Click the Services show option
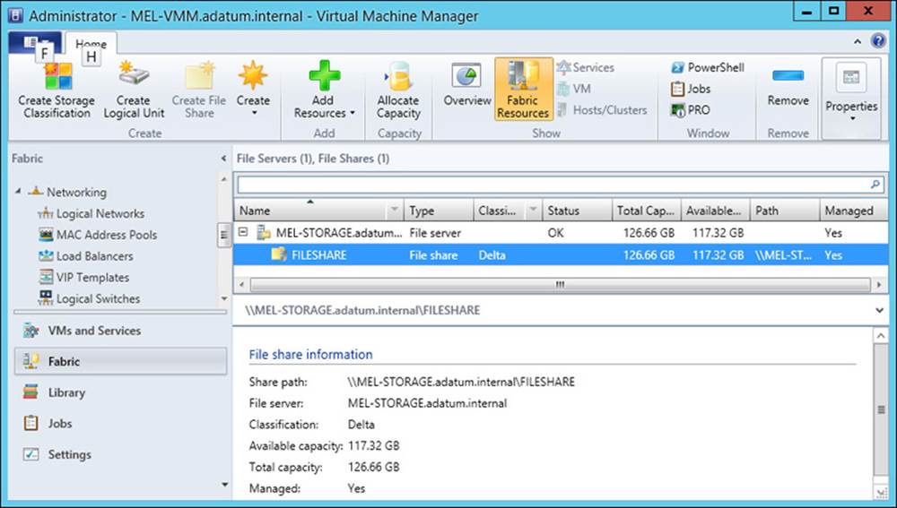The image size is (897, 508). coord(587,67)
